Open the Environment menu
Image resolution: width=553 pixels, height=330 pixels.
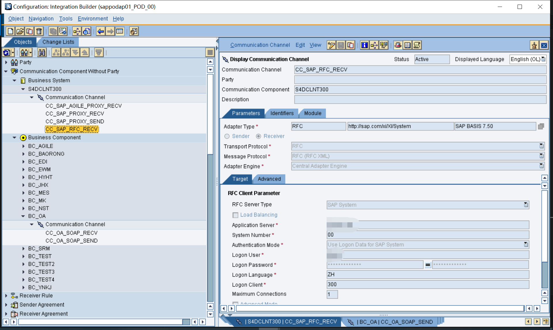tap(93, 18)
